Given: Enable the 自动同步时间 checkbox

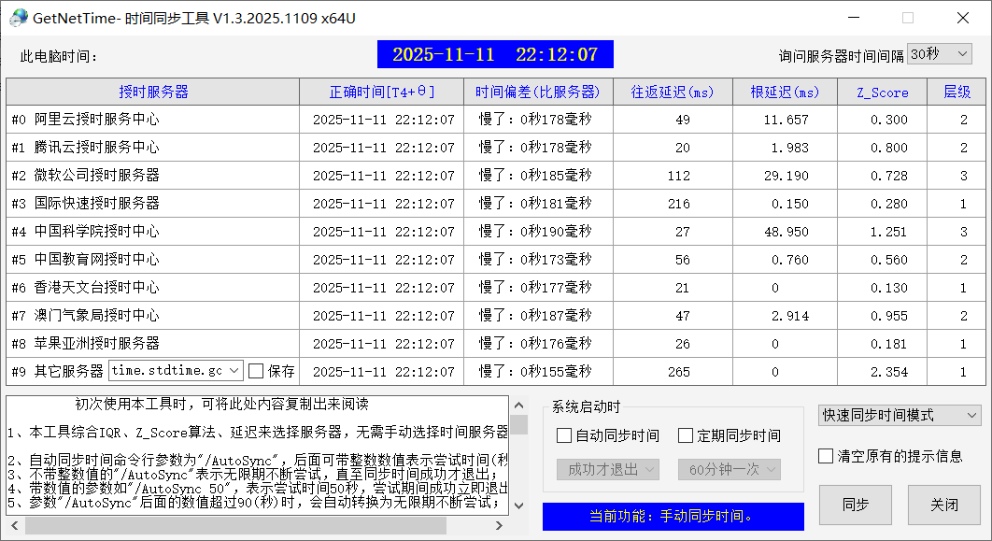Looking at the screenshot, I should 562,435.
